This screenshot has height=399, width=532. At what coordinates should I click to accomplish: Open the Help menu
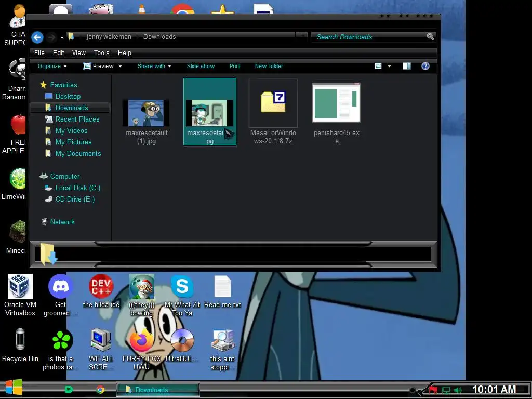click(x=125, y=53)
